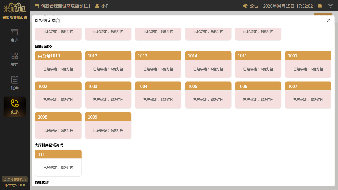Image resolution: width=338 pixels, height=190 pixels.
Task: Click the store icon beside the shop name
Action: tap(37, 6)
